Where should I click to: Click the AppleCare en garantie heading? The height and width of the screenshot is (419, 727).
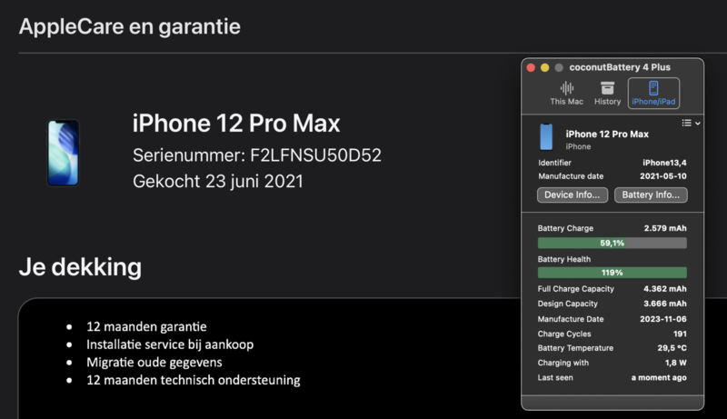tap(130, 26)
